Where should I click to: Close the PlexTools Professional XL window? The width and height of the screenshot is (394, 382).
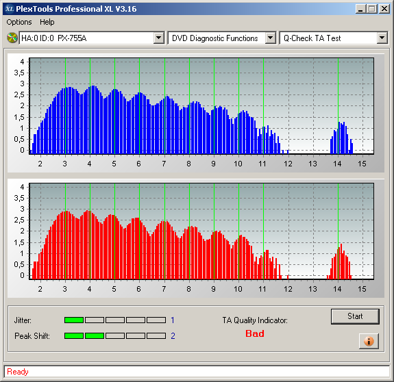click(x=384, y=9)
